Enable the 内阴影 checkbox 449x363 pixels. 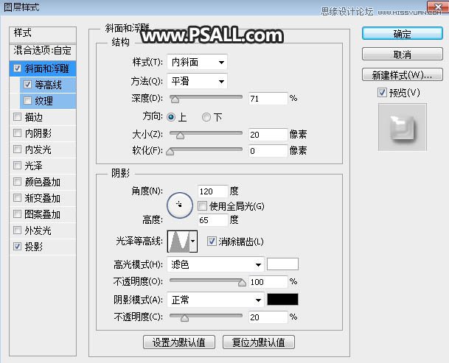17,133
